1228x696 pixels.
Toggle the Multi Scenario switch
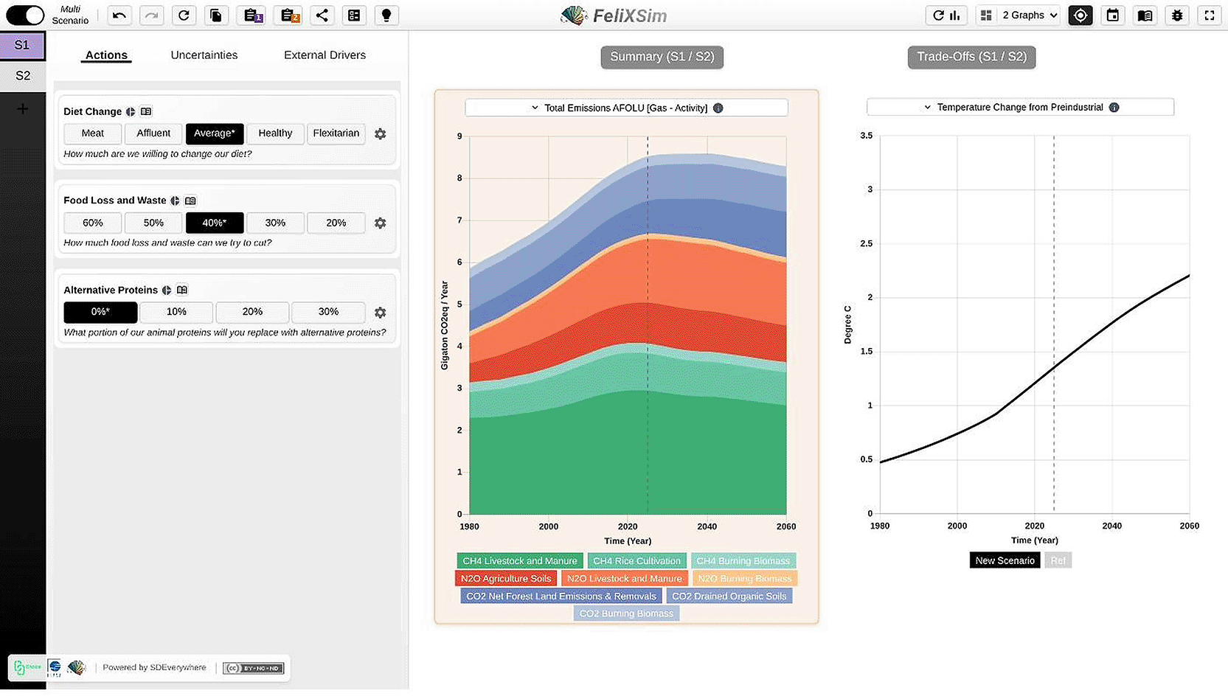25,15
